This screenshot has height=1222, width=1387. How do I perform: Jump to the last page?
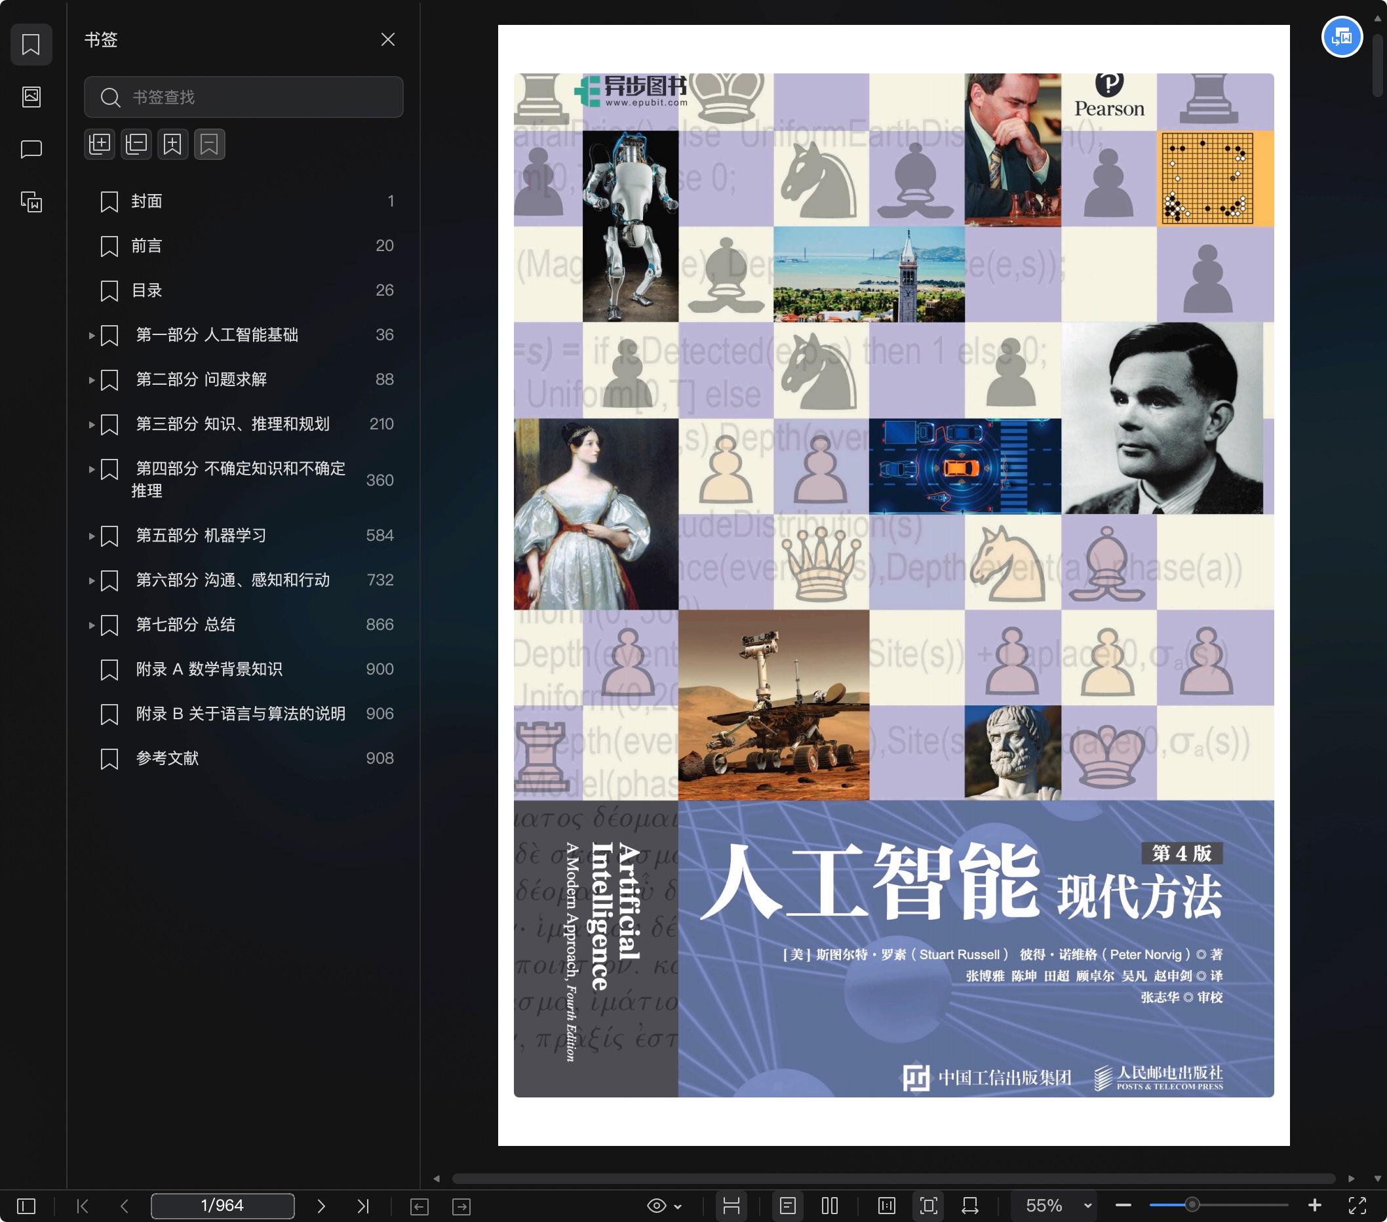363,1206
